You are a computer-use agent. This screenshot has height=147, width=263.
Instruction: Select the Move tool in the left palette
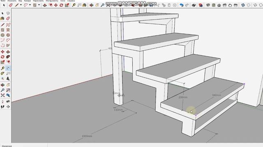pos(2,52)
